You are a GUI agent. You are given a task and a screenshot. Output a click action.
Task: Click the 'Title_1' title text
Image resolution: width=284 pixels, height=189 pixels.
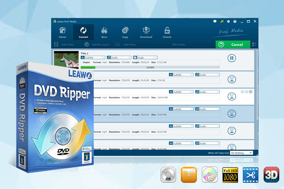point(84,53)
